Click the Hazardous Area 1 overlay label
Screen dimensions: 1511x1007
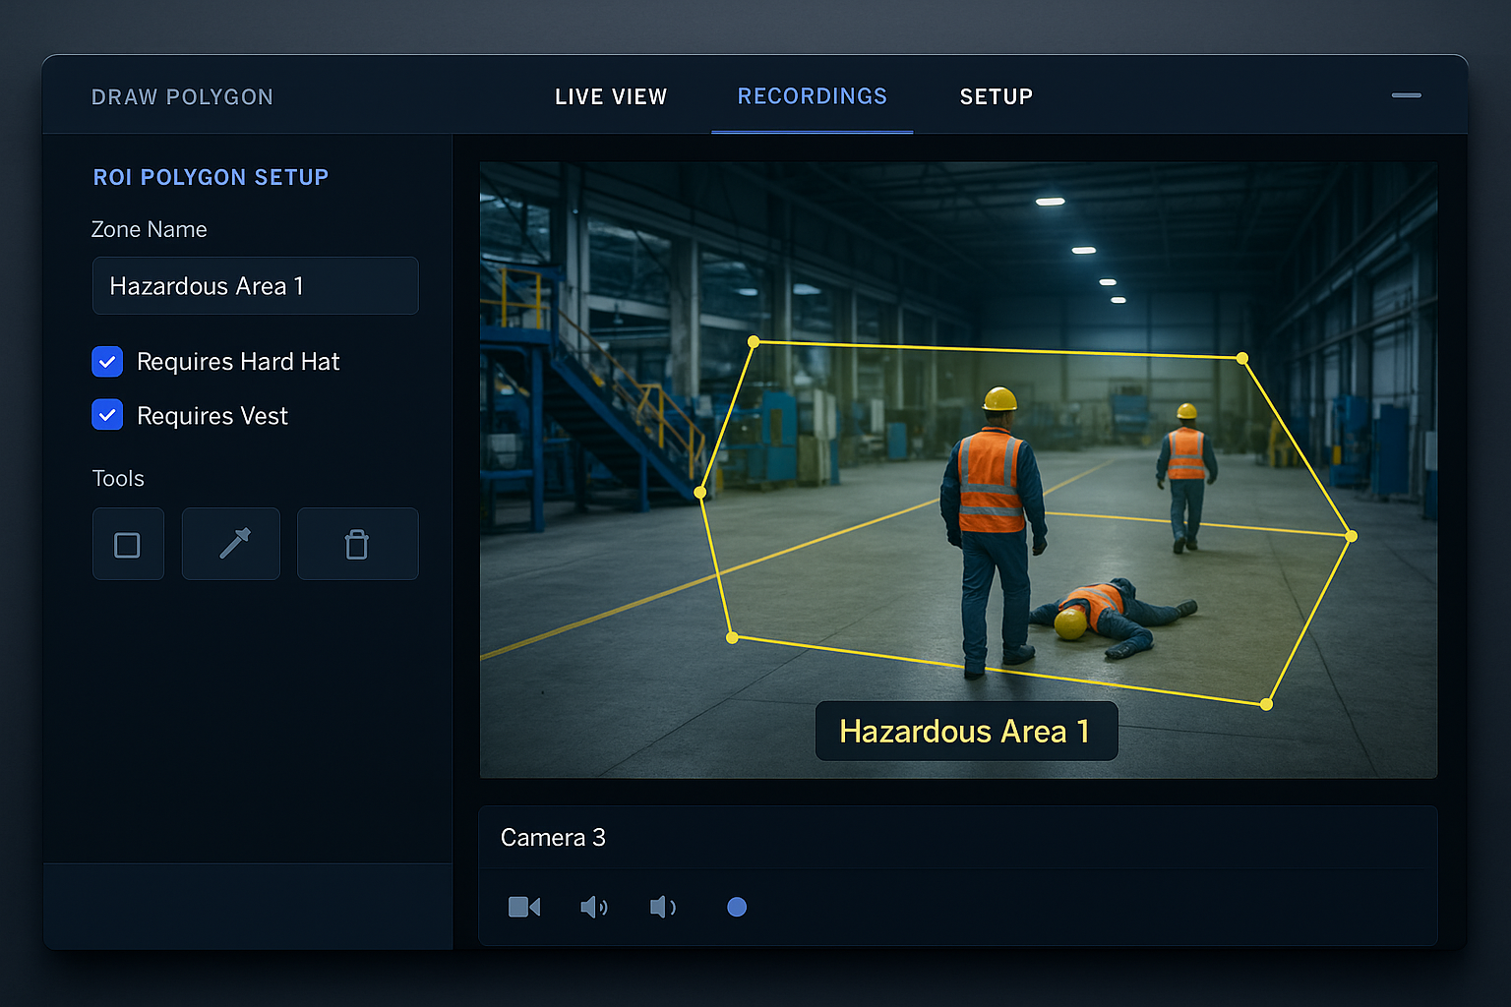[965, 731]
